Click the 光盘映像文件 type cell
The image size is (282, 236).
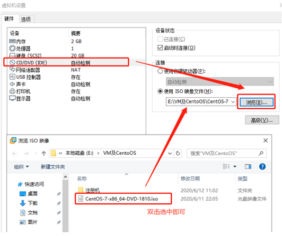tap(252, 199)
